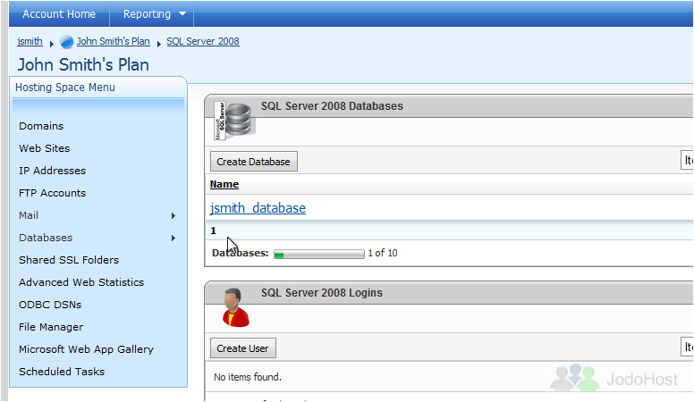
Task: Open the Reporting menu
Action: (147, 14)
